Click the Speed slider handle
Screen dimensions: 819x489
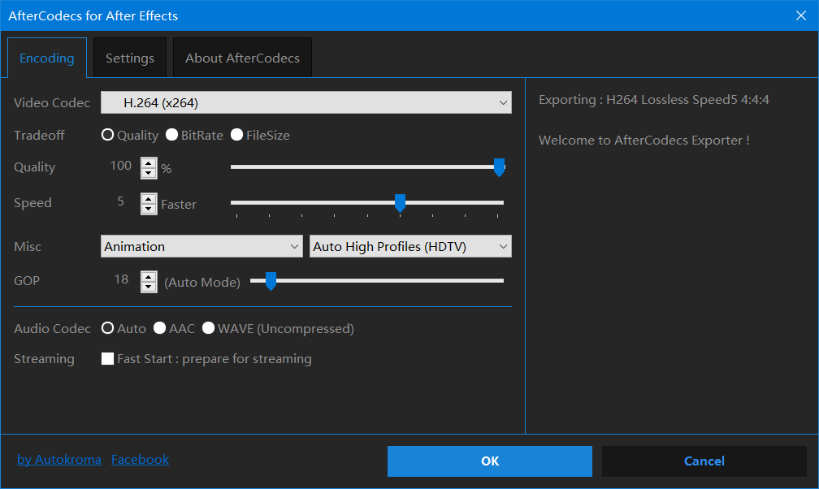tap(400, 203)
